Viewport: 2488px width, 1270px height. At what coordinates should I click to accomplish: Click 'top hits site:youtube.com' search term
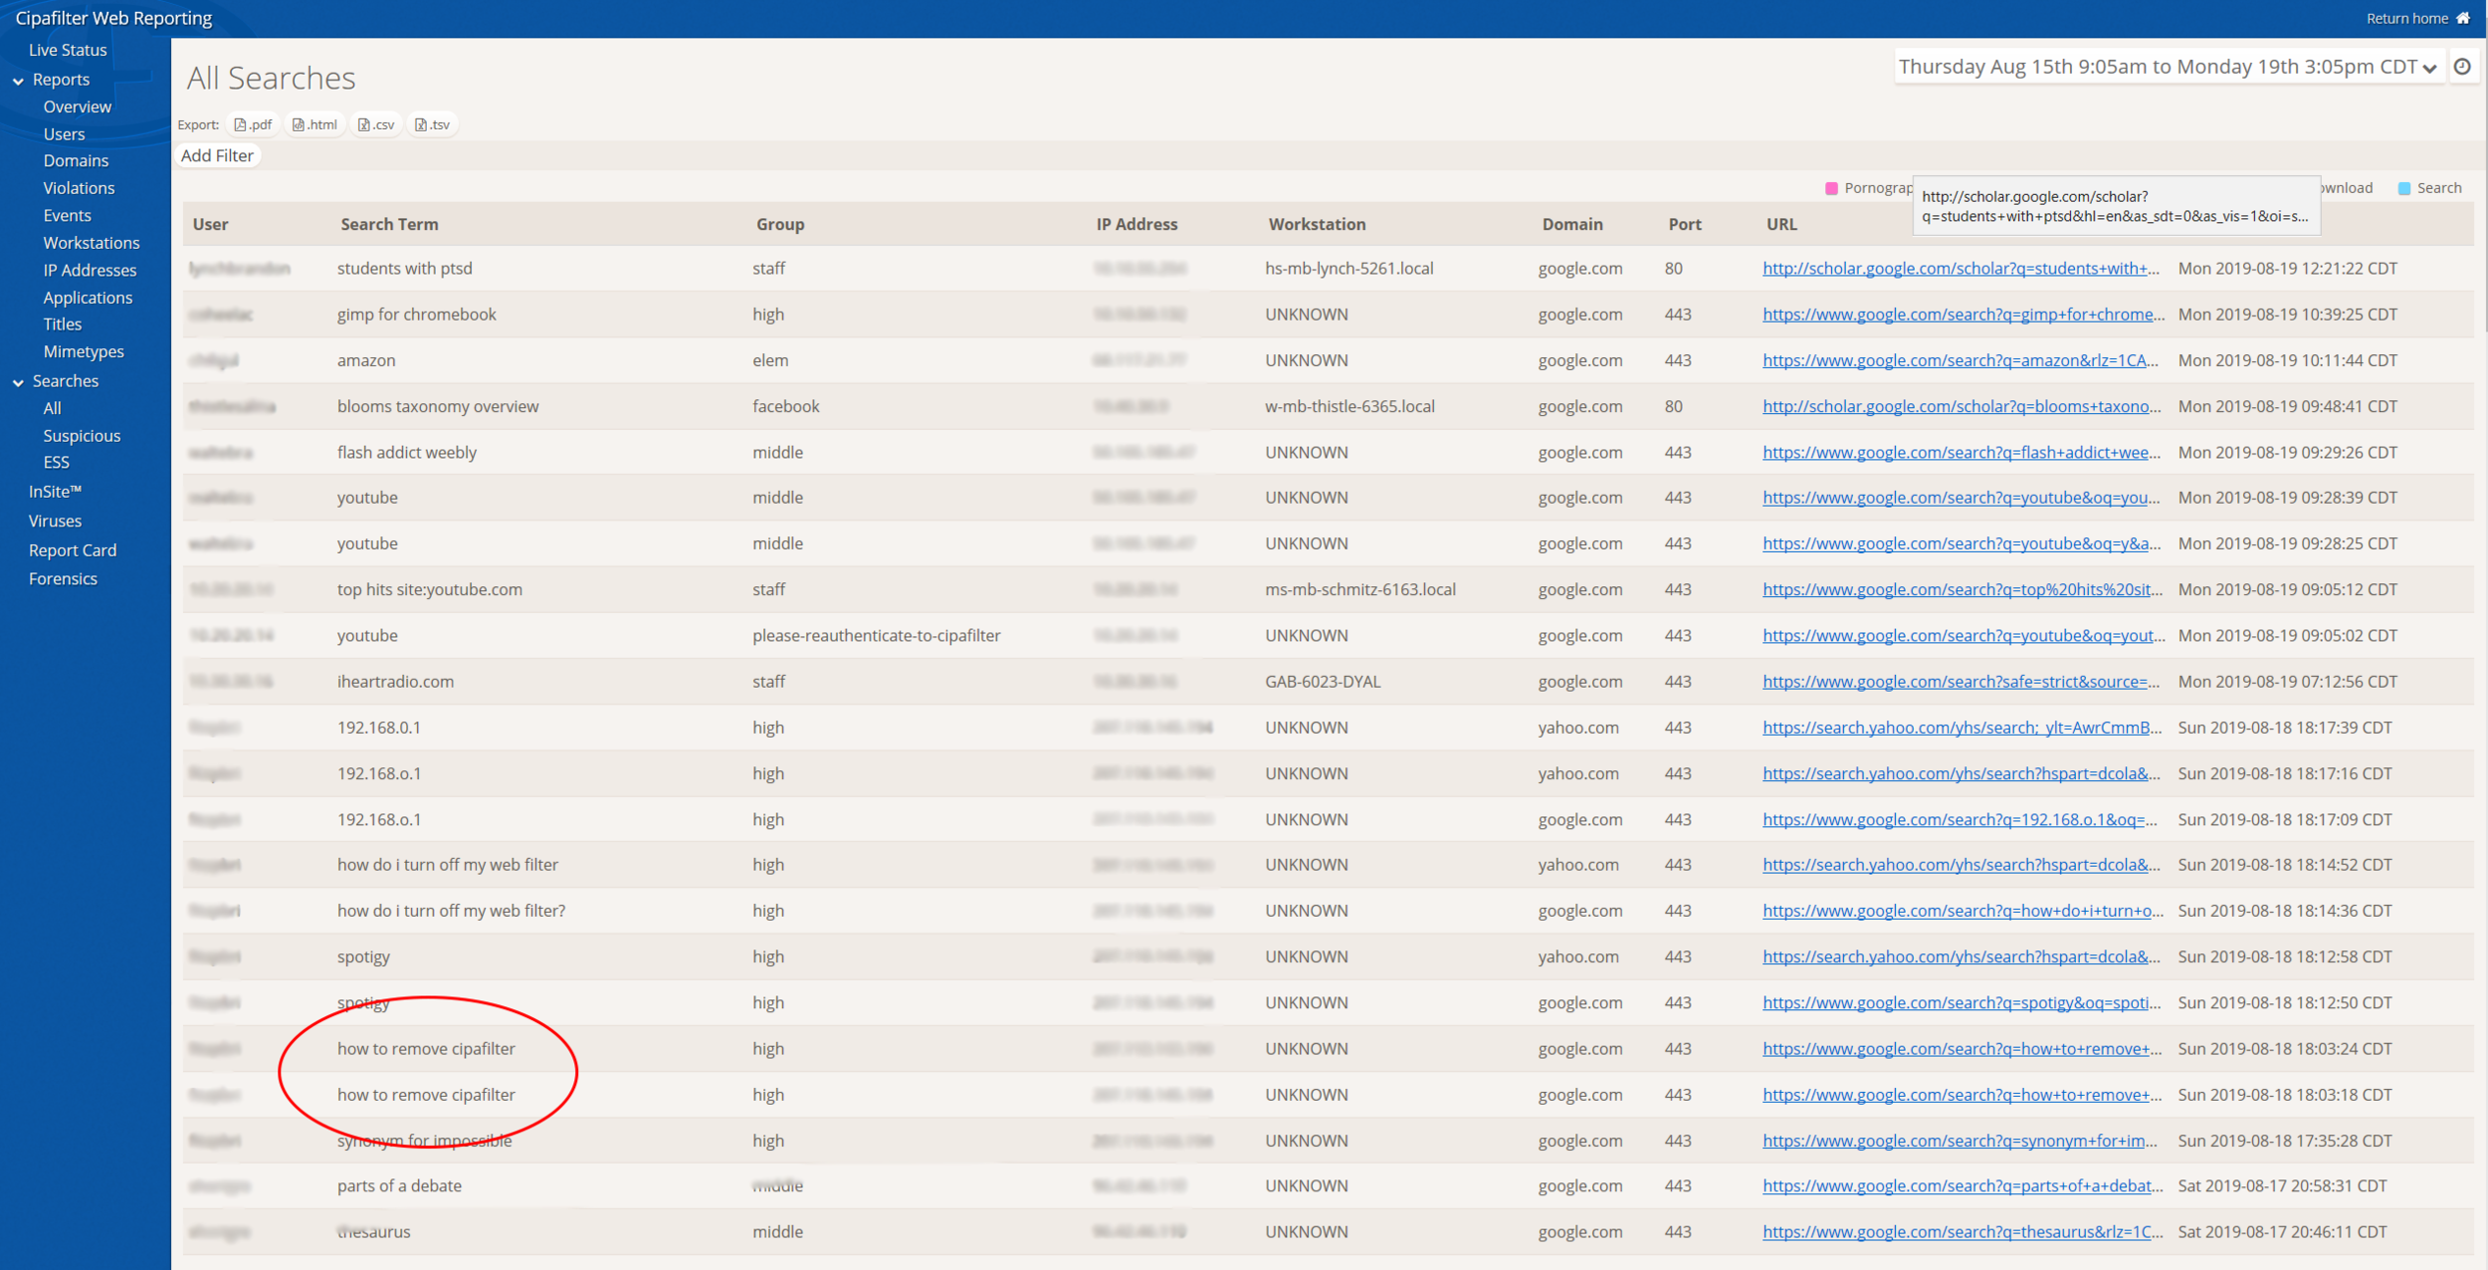(430, 589)
